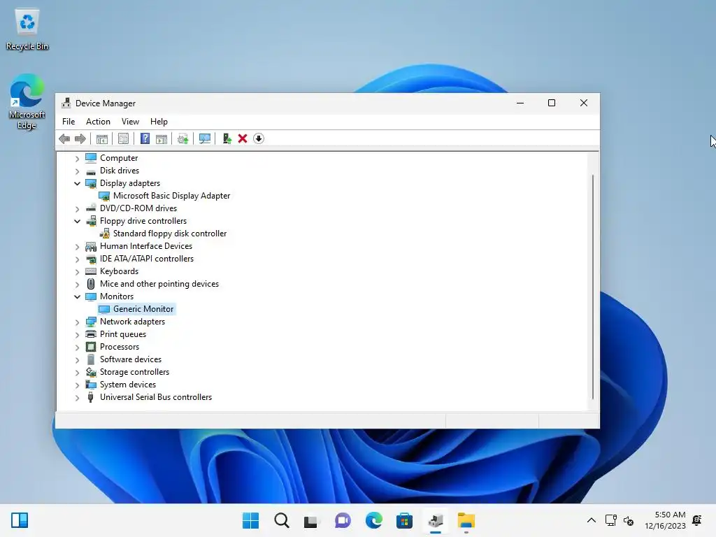Select Standard floppy disk controller

(x=170, y=234)
